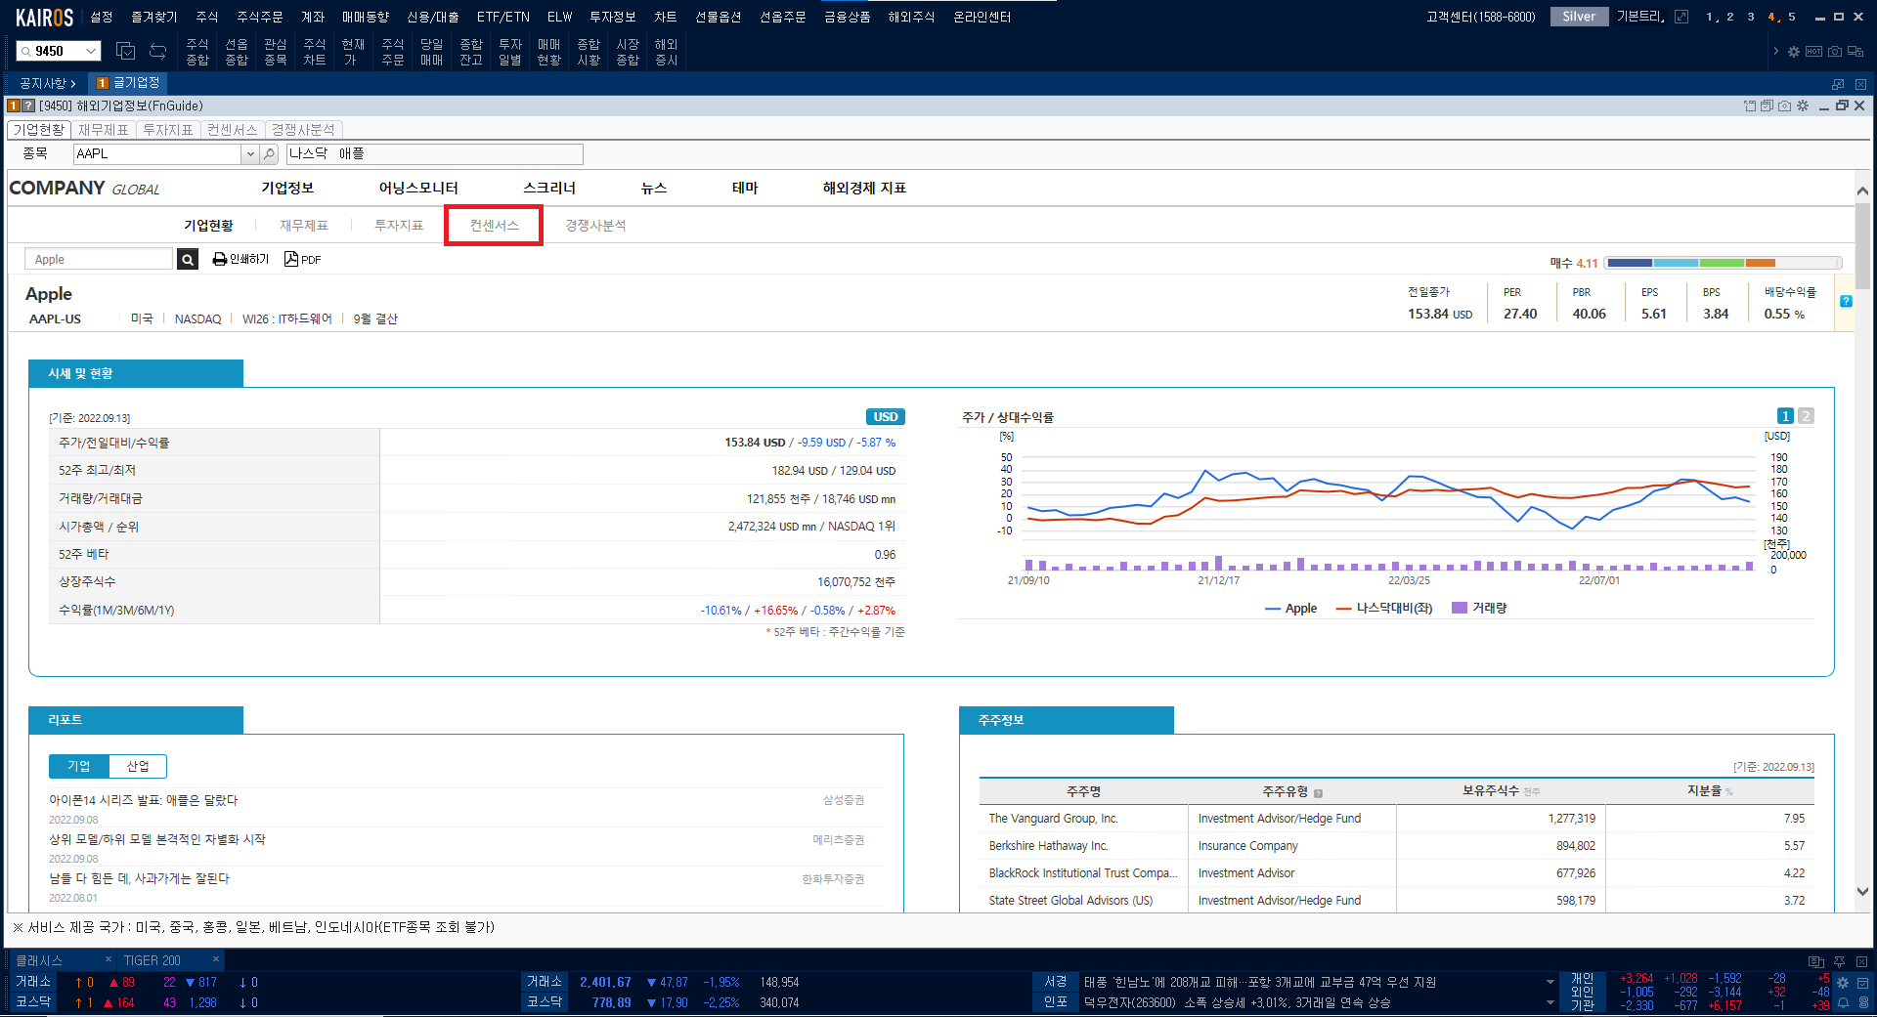
Task: Click the copy-window icon in FnGuide title bar
Action: tap(1767, 106)
